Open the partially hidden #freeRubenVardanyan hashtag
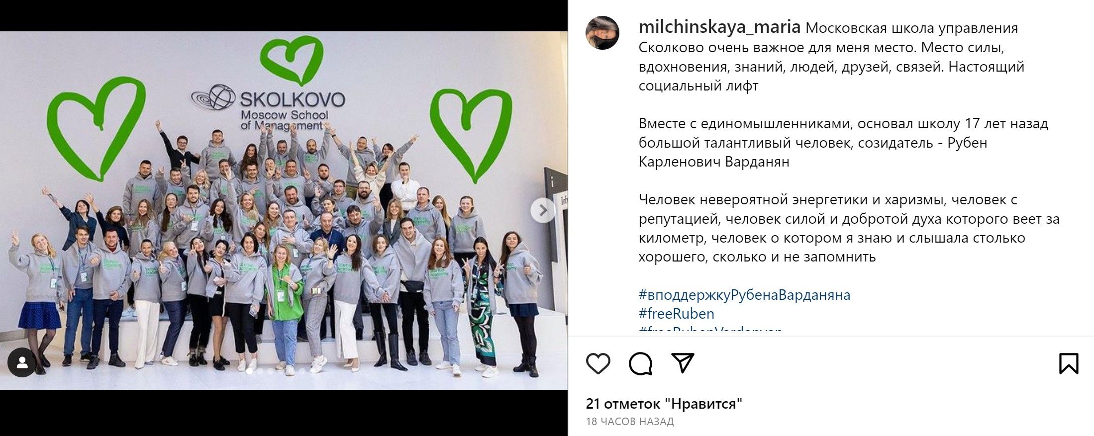Viewport: 1094px width, 436px height. 710,329
